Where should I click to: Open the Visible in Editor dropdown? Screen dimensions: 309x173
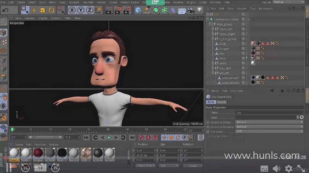tap(269, 122)
